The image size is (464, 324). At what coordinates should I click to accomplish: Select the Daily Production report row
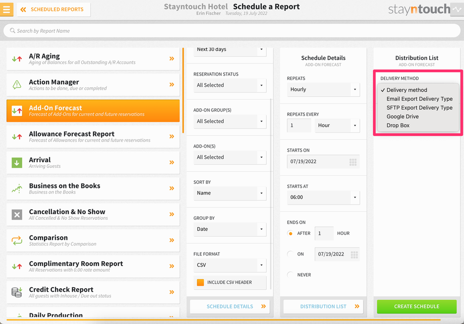[x=93, y=312]
